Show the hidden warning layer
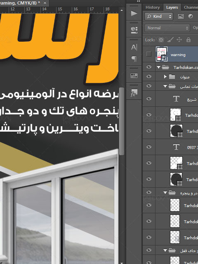 coord(149,54)
